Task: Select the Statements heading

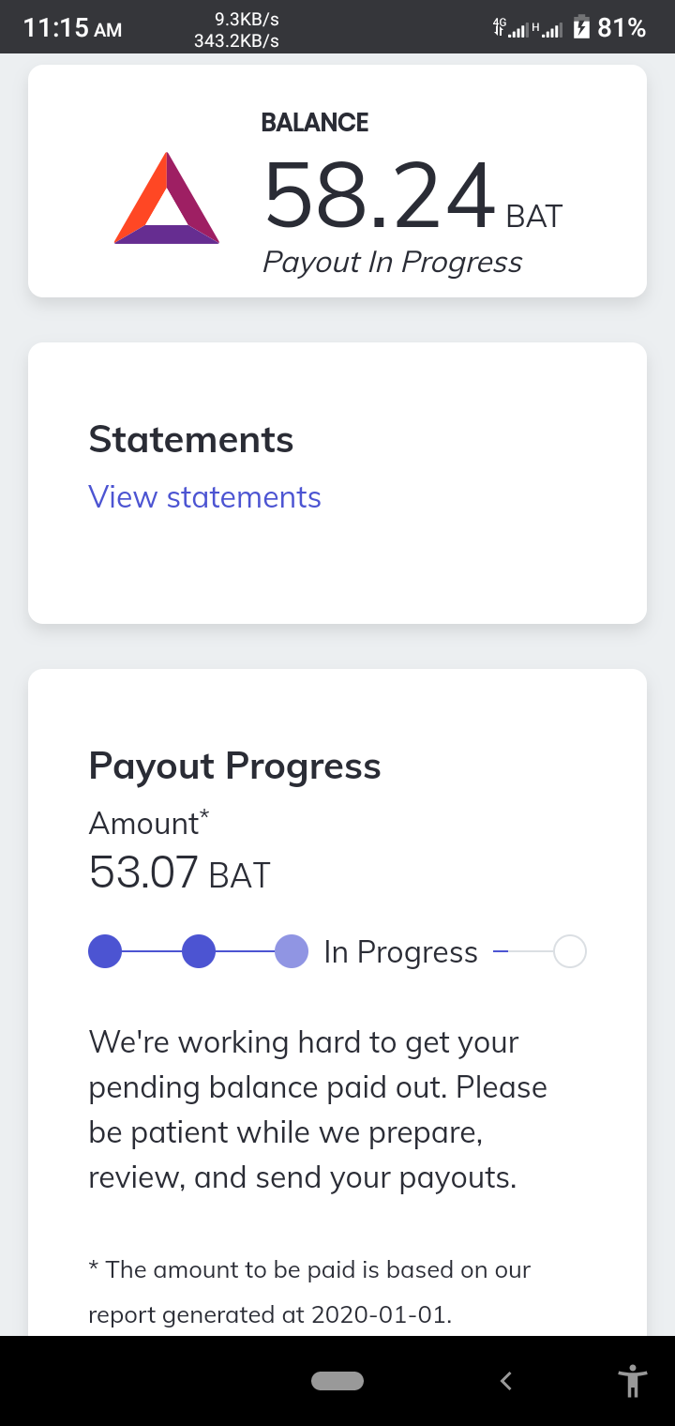Action: coord(191,439)
